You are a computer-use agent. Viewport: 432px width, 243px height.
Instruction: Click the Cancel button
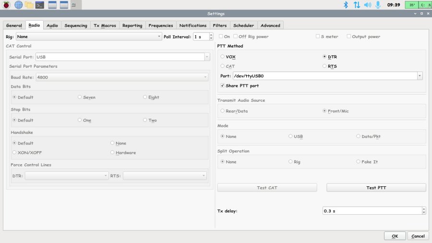coord(418,236)
